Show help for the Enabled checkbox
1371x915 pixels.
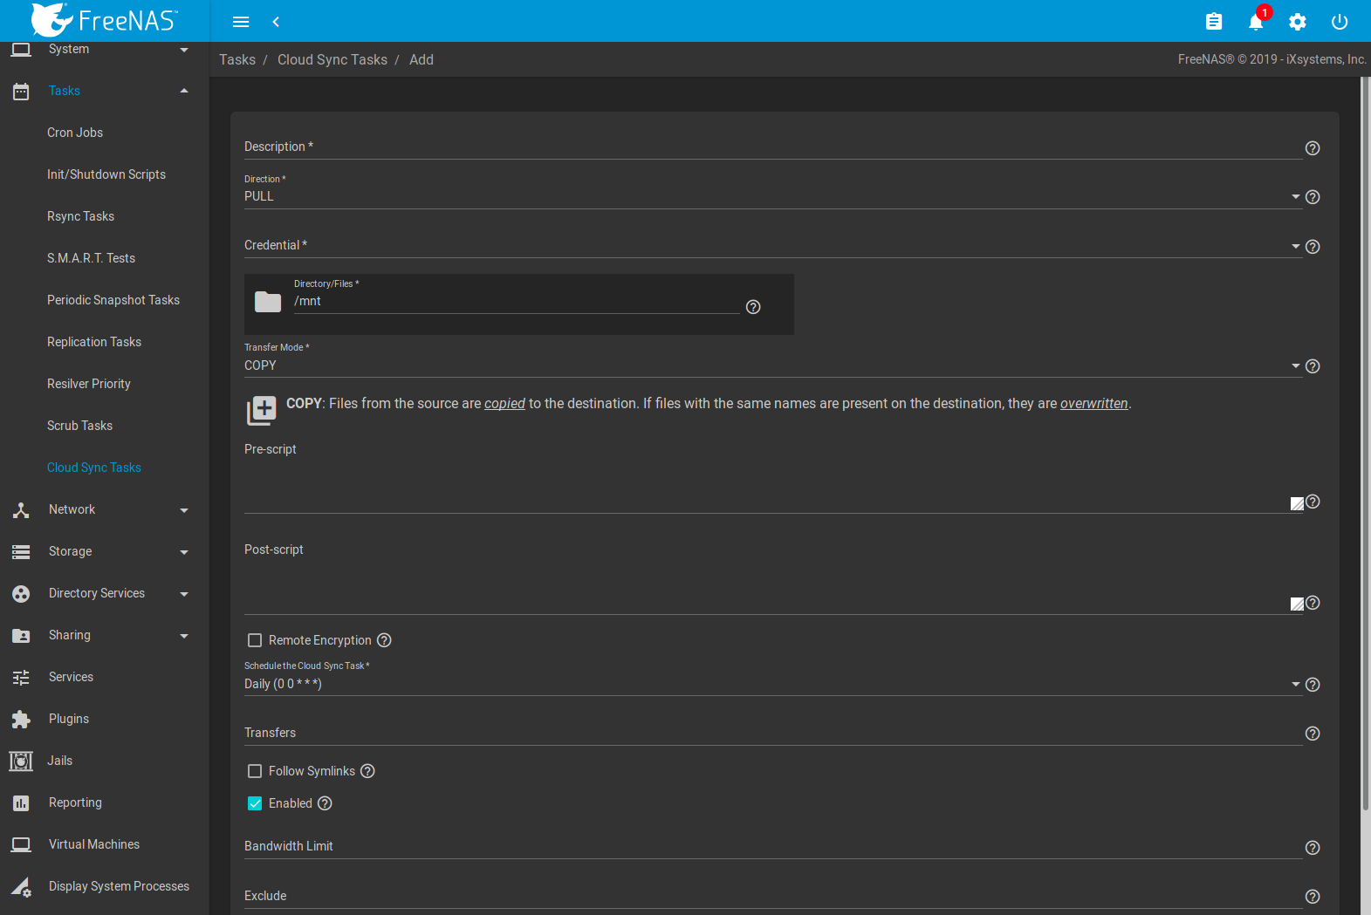pos(325,803)
